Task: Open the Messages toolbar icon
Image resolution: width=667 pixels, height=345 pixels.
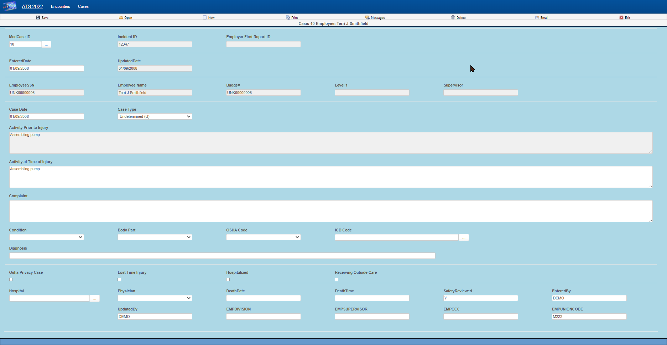Action: click(368, 17)
